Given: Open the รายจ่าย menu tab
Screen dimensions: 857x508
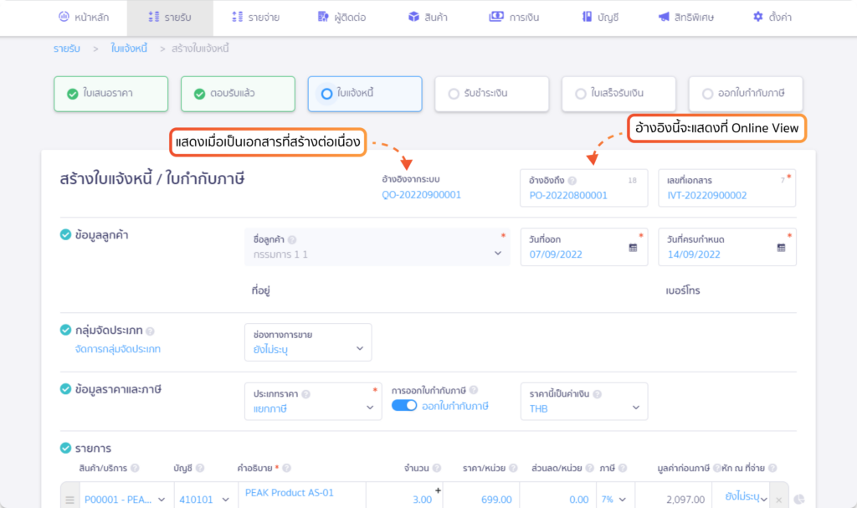Looking at the screenshot, I should (256, 17).
